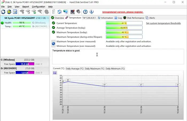Open the Report menu

pos(26,7)
